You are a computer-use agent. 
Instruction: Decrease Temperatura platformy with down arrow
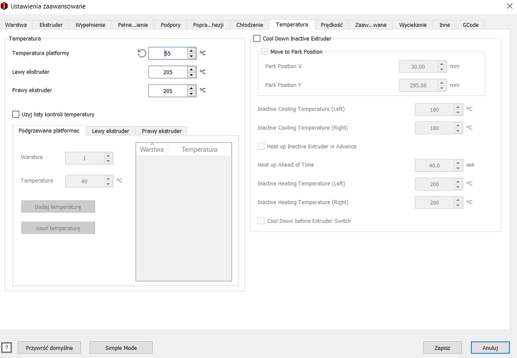[191, 56]
